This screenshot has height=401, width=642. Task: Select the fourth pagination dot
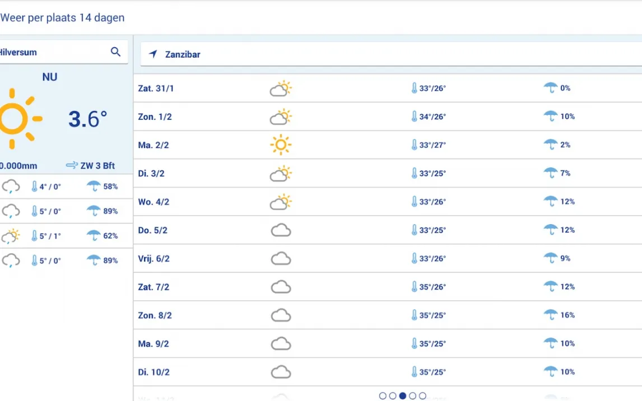coord(413,396)
